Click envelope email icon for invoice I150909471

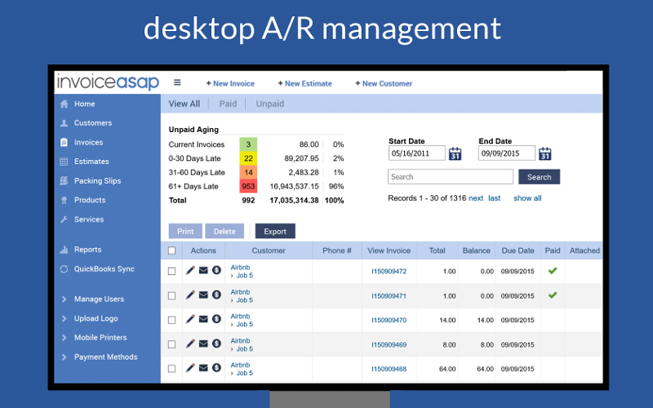203,295
